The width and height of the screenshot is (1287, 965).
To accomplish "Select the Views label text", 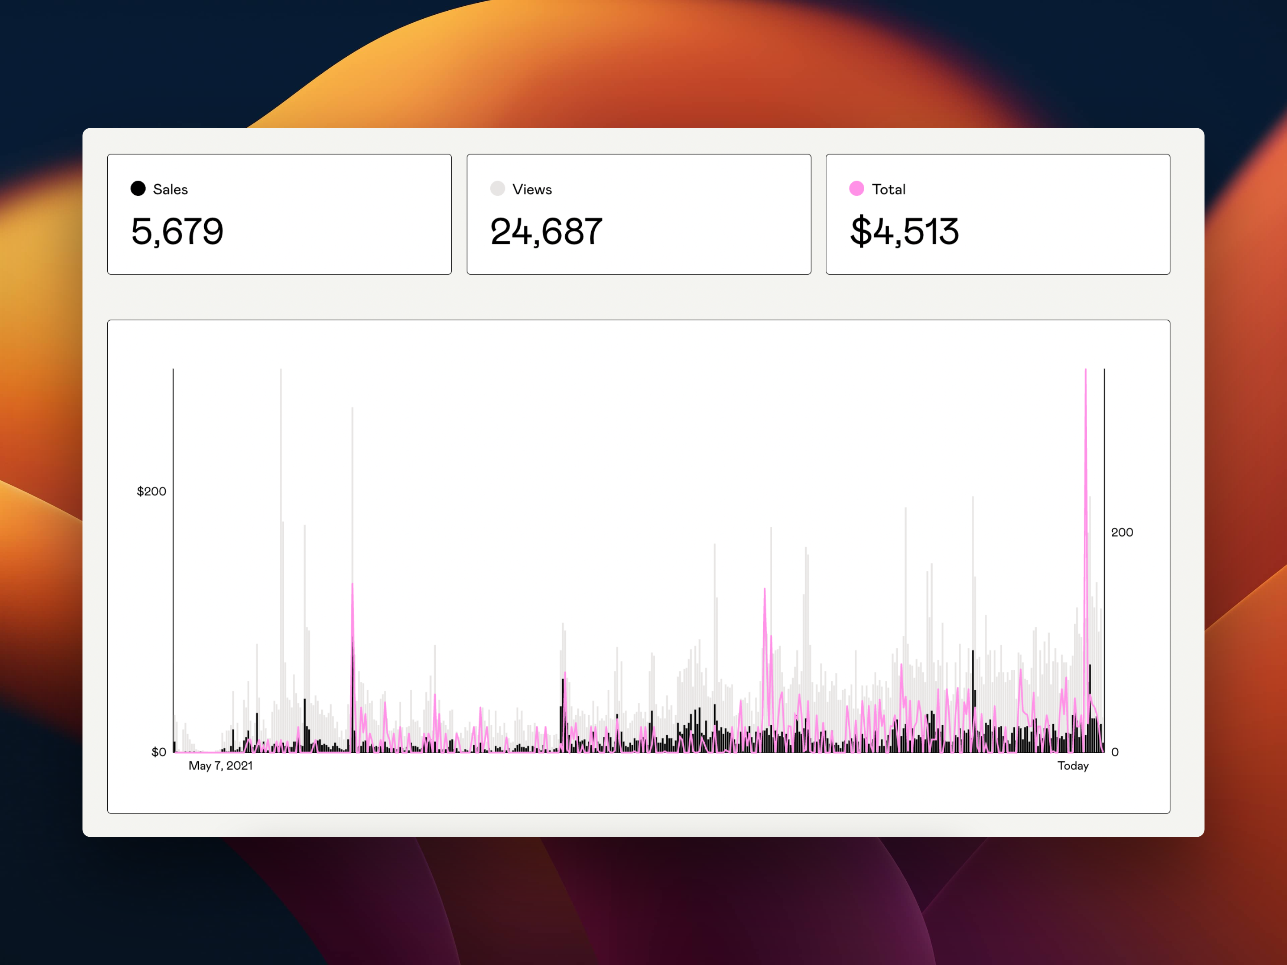I will pos(532,189).
